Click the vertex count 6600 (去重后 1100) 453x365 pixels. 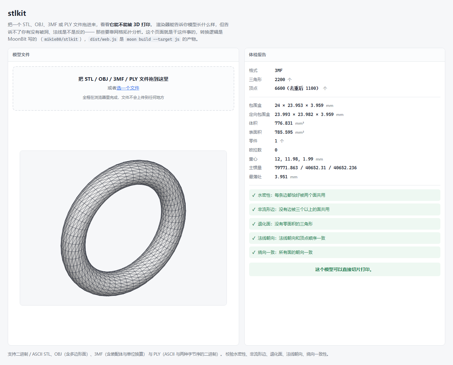point(297,88)
